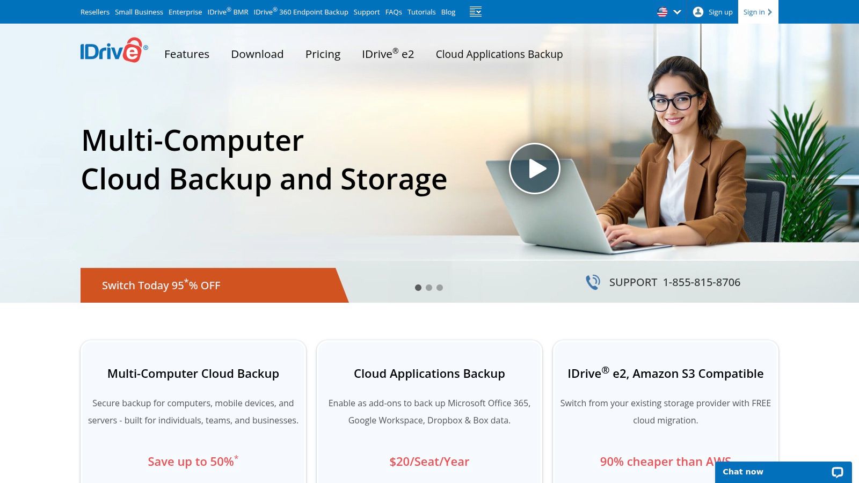Open the Features menu

(x=187, y=54)
